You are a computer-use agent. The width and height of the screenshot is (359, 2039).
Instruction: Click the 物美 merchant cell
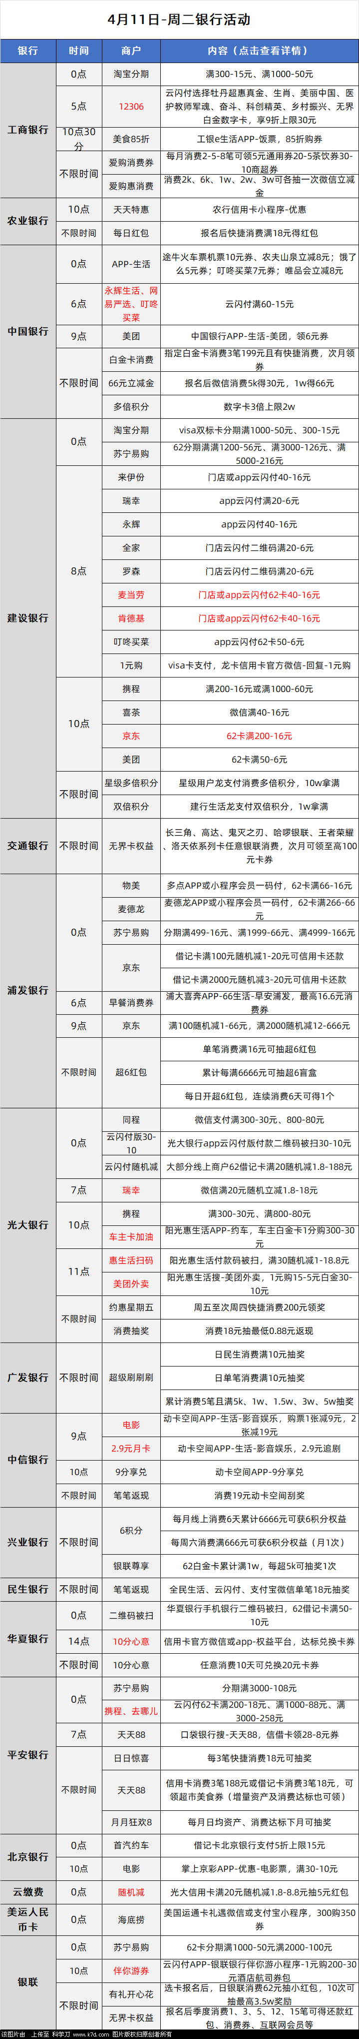(x=131, y=886)
